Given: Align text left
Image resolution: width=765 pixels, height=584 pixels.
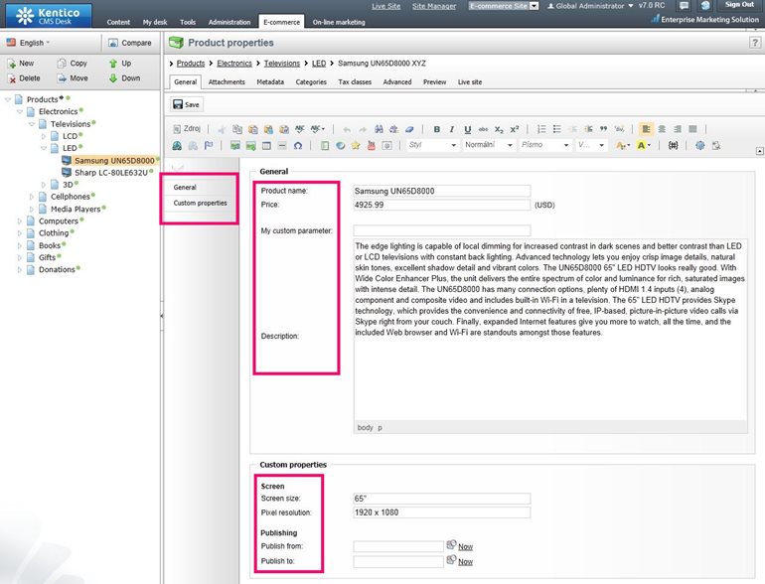Looking at the screenshot, I should tap(646, 129).
